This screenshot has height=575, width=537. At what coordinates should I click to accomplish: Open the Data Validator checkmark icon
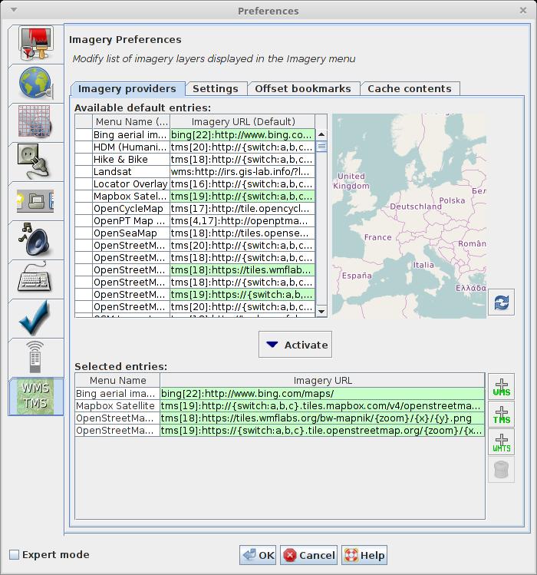[35, 317]
